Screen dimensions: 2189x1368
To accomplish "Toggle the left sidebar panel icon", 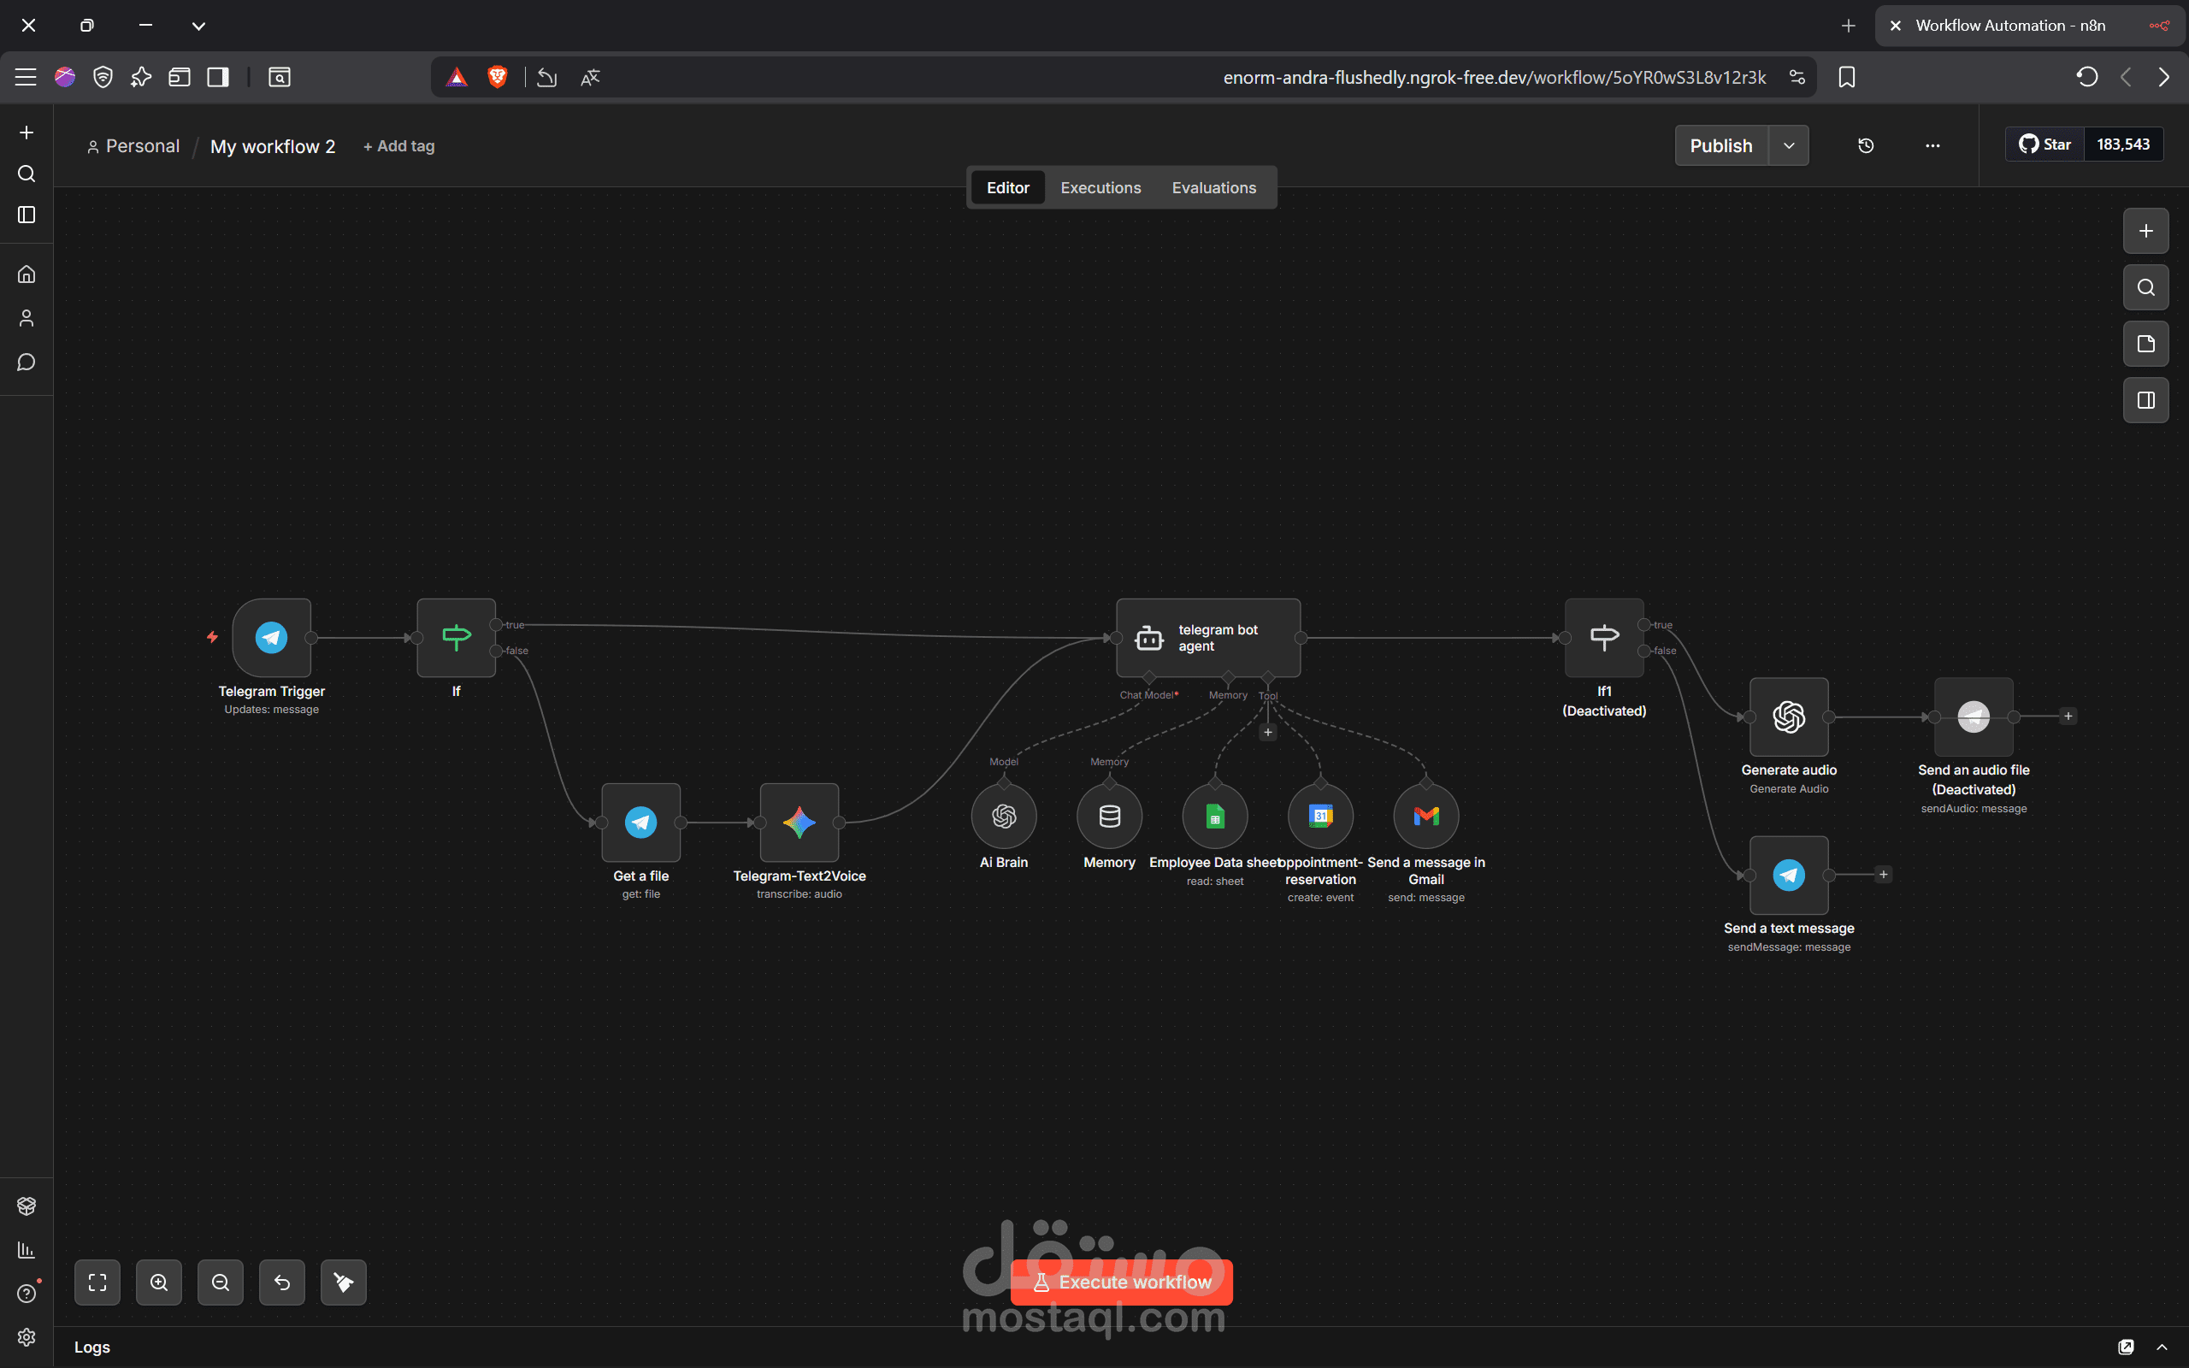I will click(27, 215).
